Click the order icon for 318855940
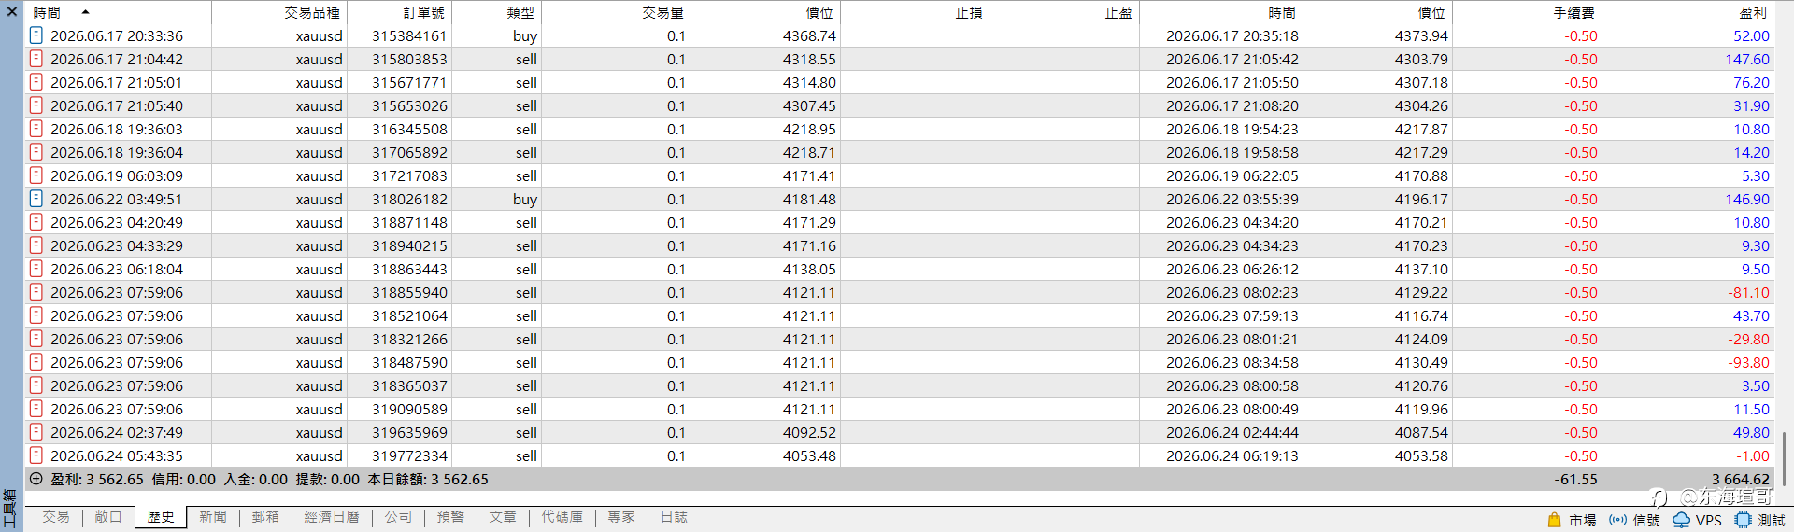This screenshot has width=1794, height=532. (36, 292)
